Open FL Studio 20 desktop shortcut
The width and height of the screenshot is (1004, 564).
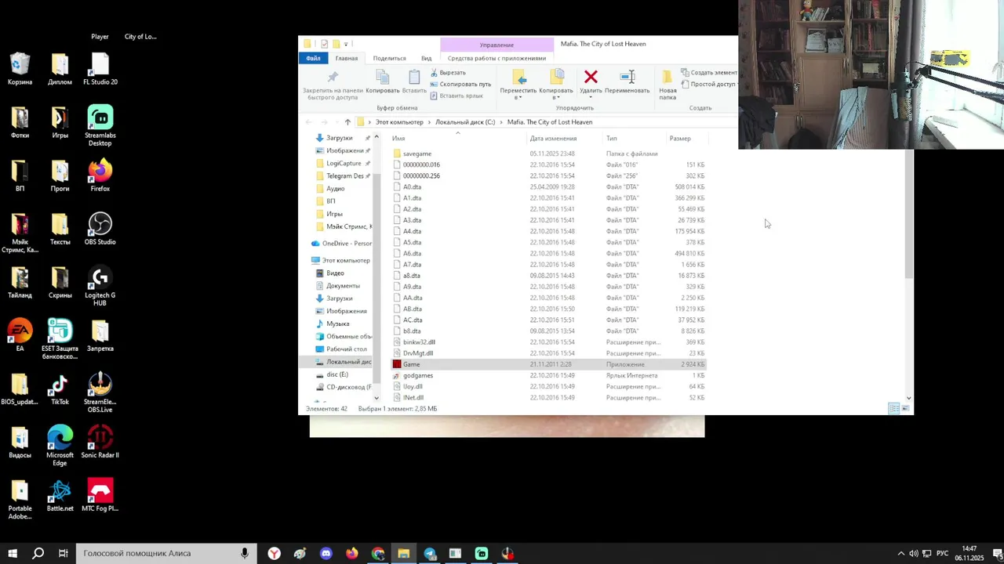click(x=100, y=69)
